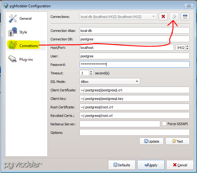197x173 pixels.
Task: Test the connection with Test button
Action: (x=177, y=141)
